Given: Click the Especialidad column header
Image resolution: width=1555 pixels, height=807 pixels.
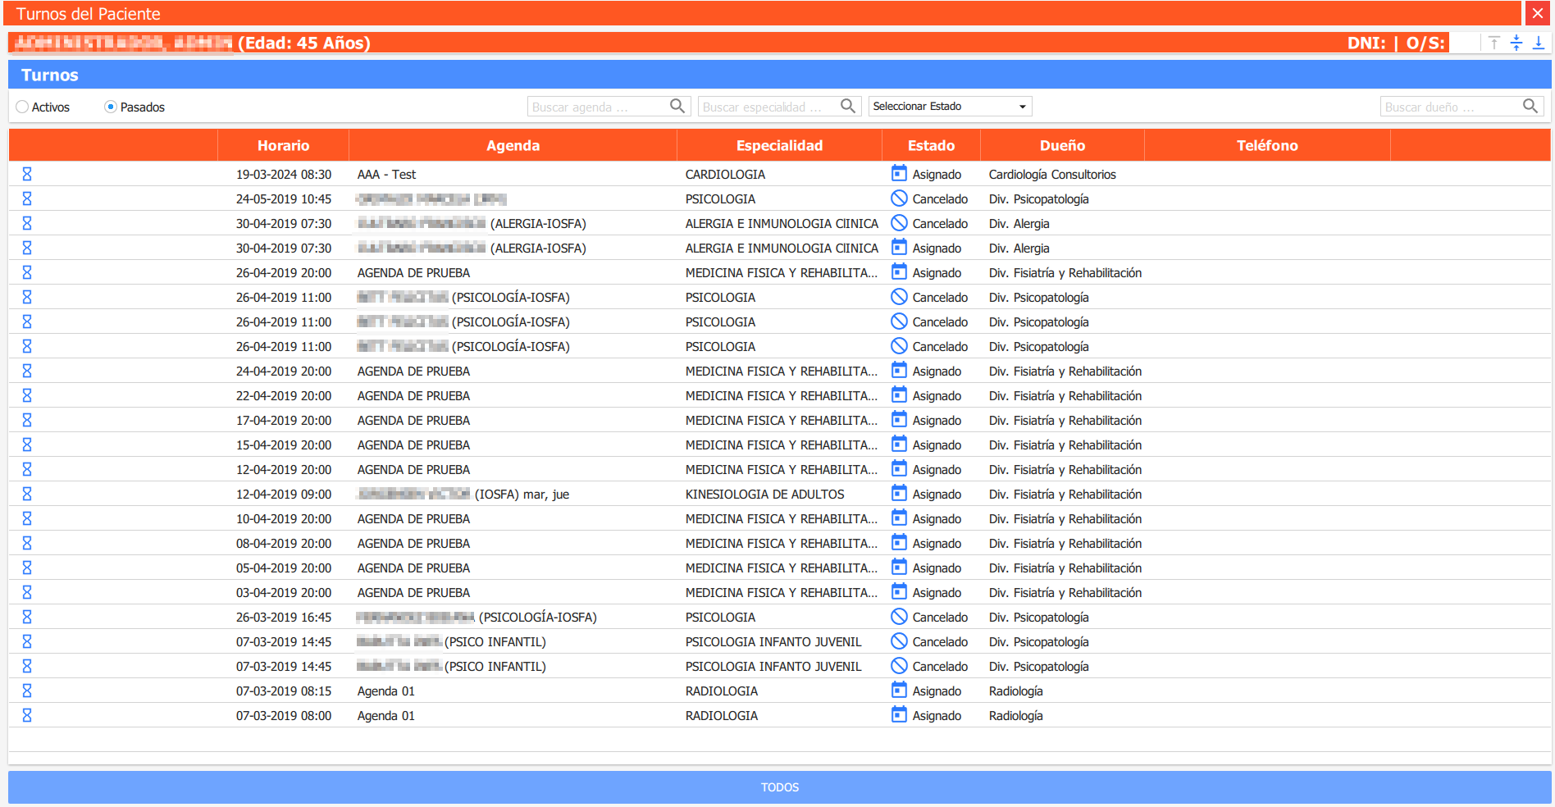Looking at the screenshot, I should [778, 145].
